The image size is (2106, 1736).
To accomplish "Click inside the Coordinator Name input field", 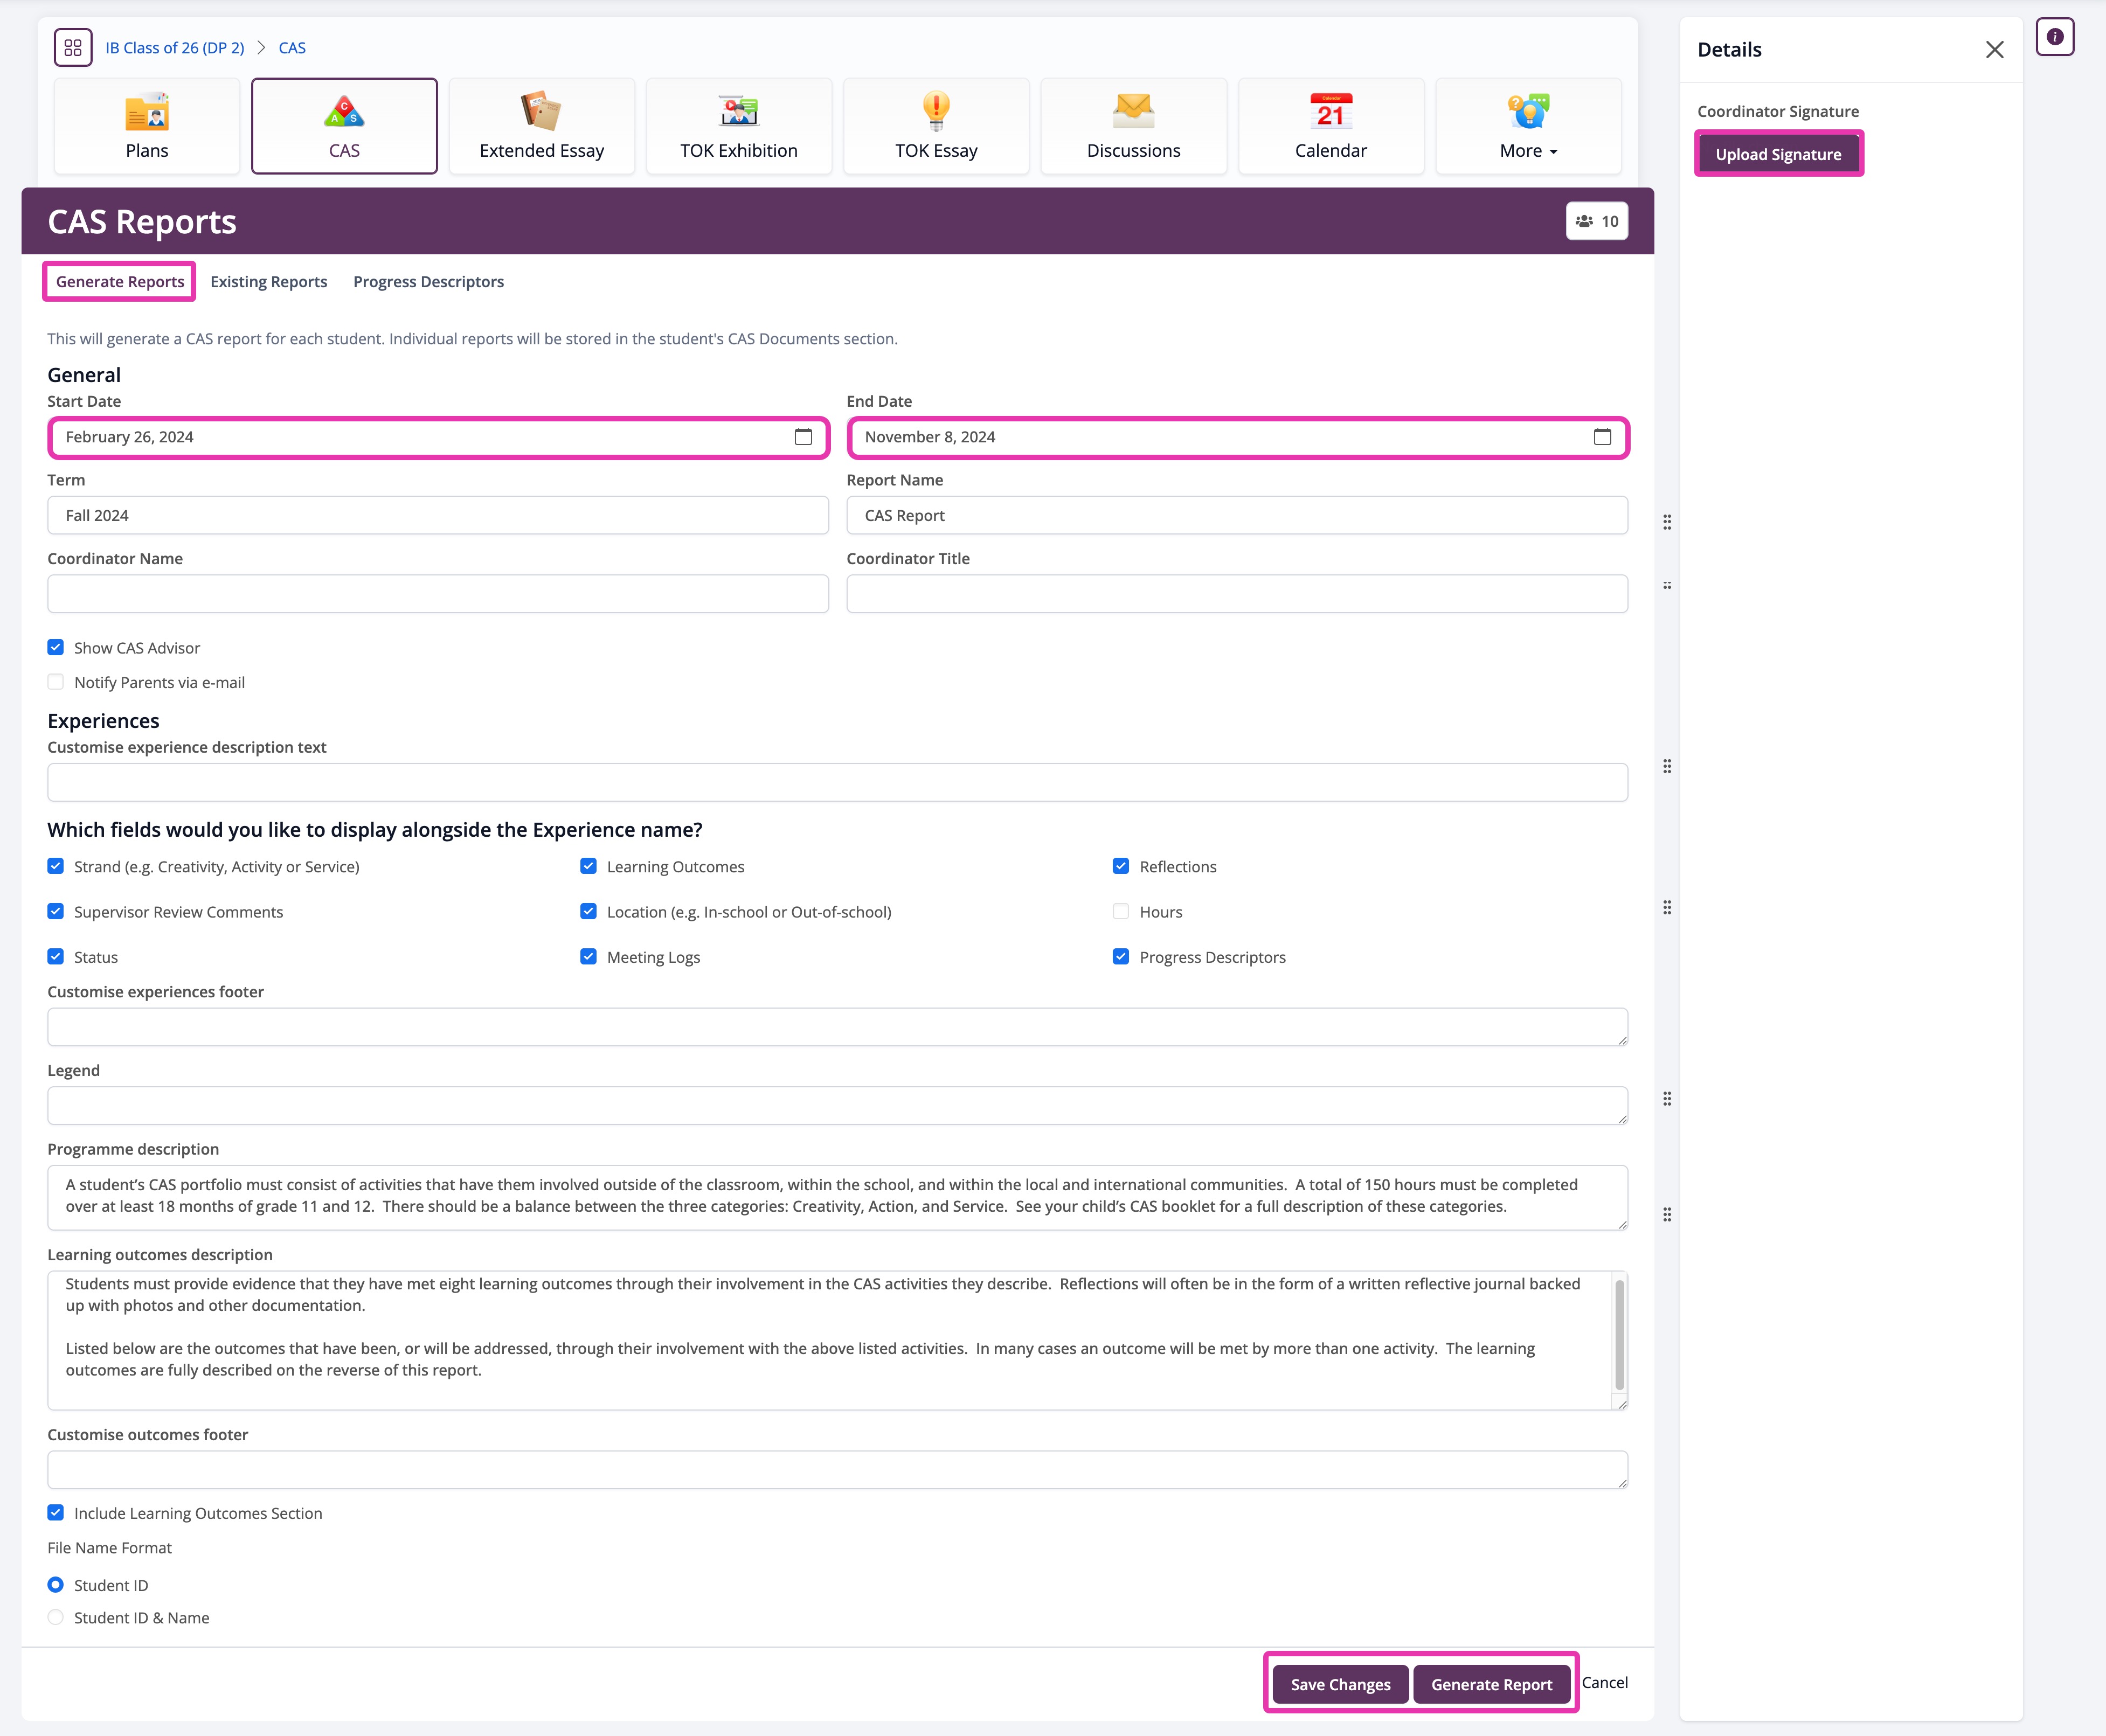I will tap(437, 593).
